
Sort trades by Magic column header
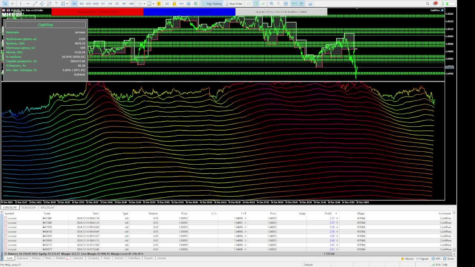click(361, 213)
